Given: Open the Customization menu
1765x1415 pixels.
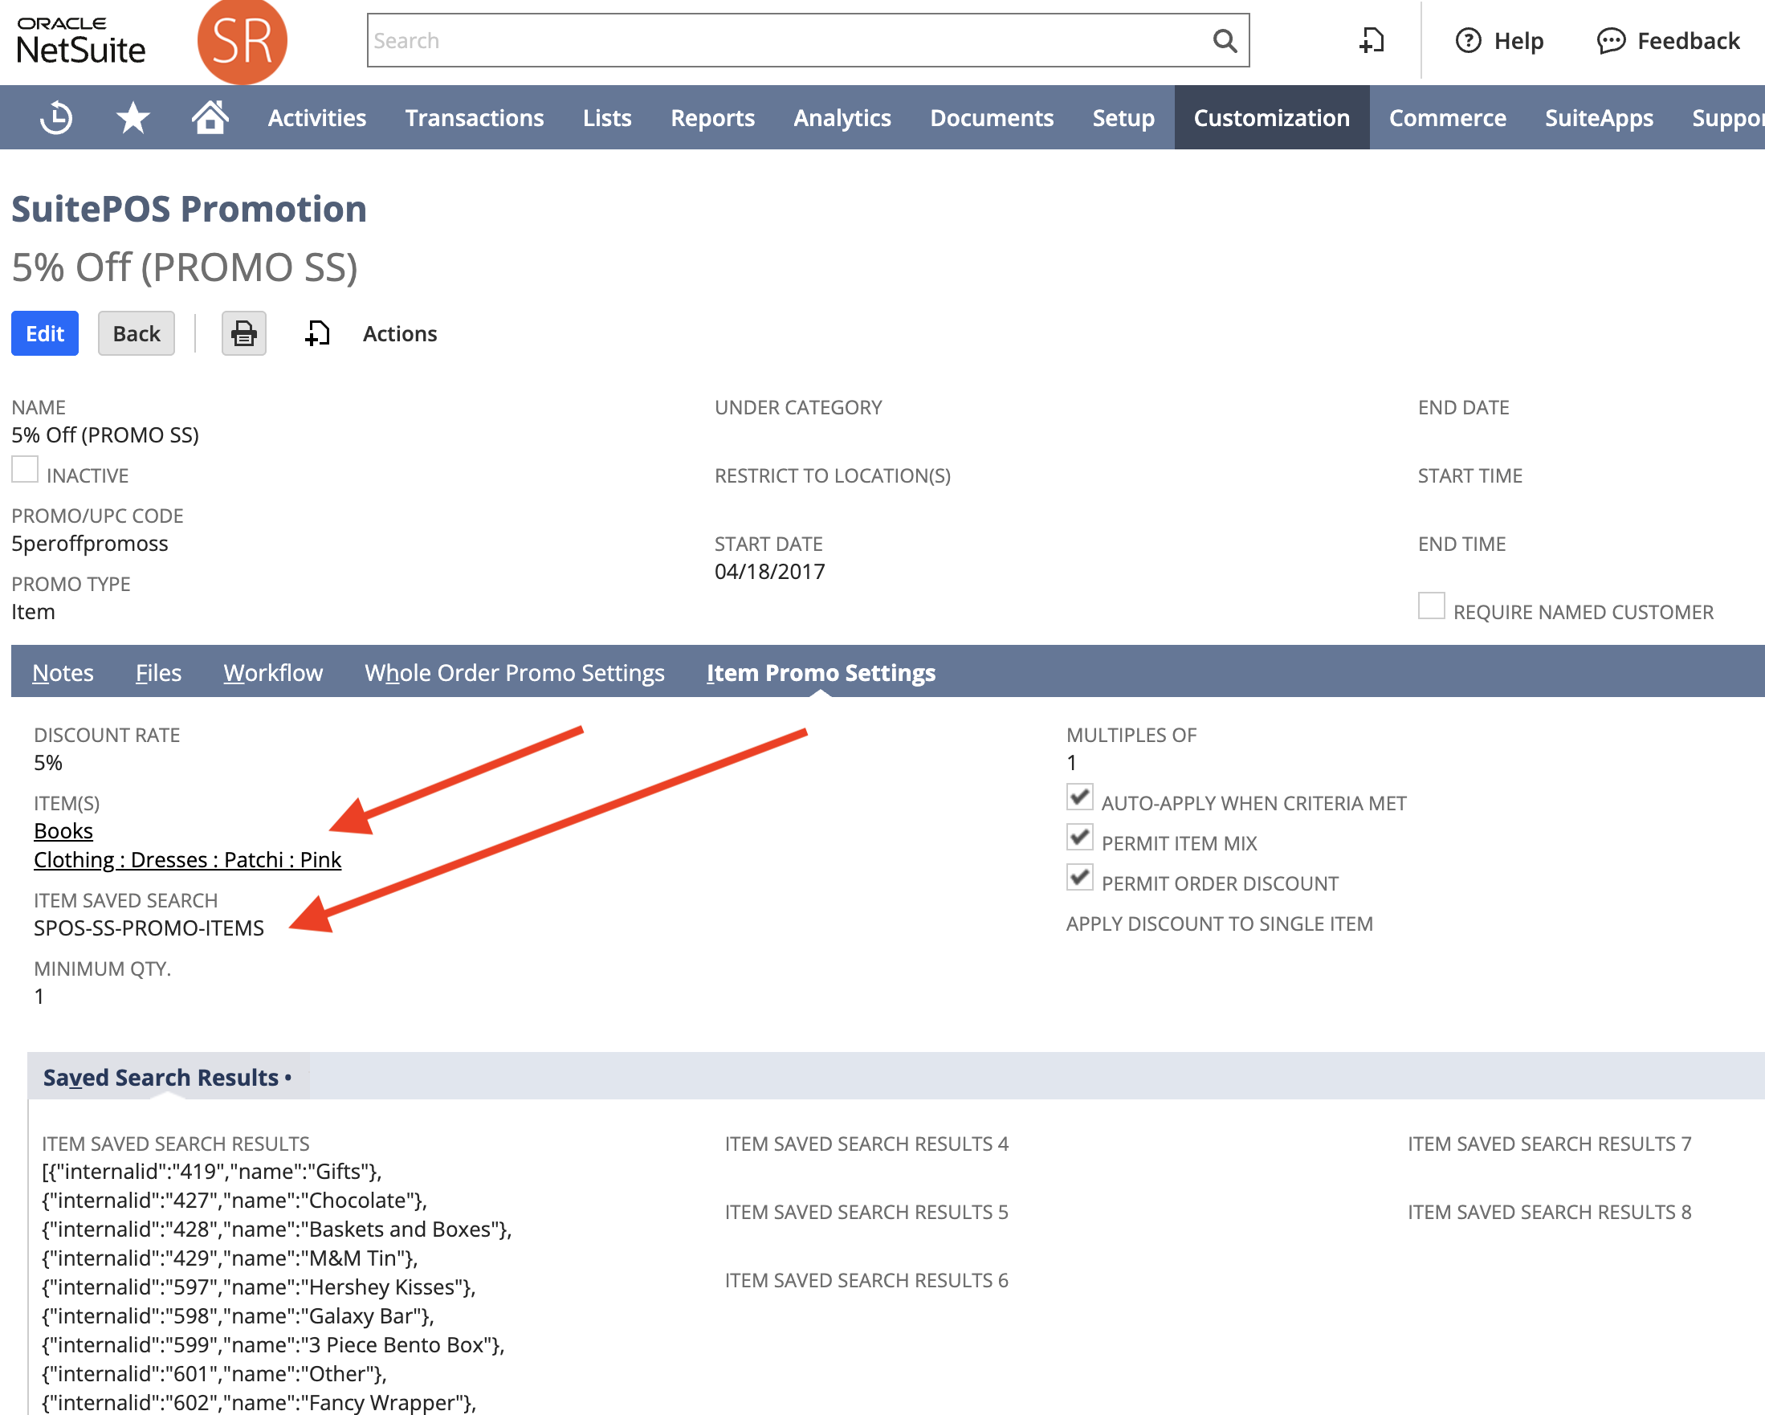Looking at the screenshot, I should point(1270,118).
